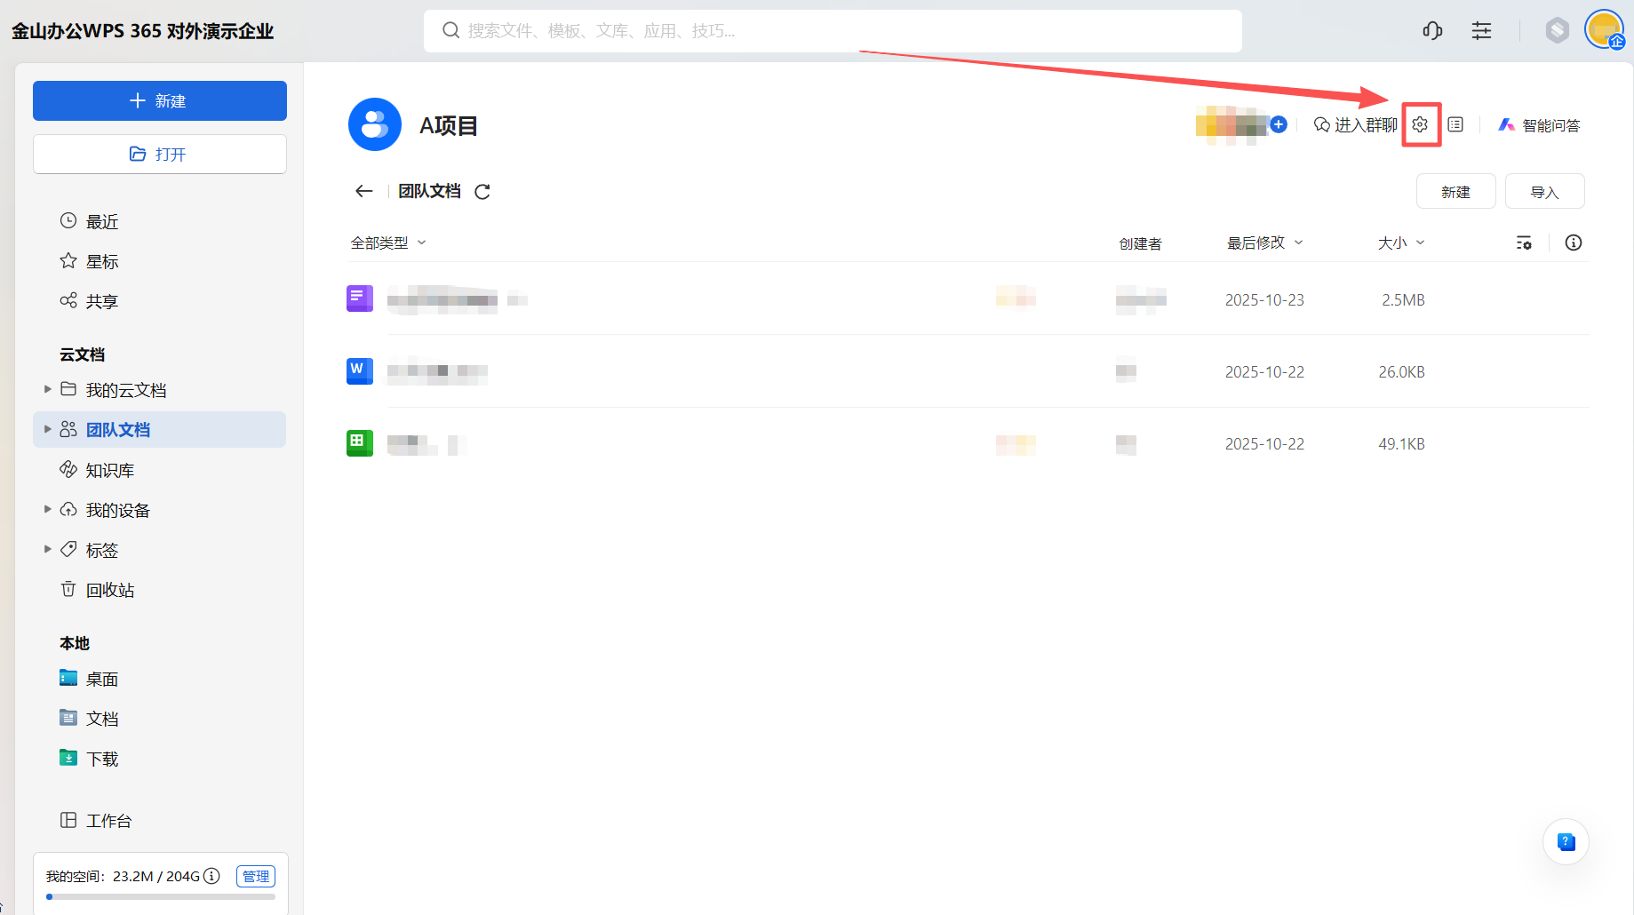Open the purple document file icon
Viewport: 1634px width, 915px height.
click(x=360, y=298)
